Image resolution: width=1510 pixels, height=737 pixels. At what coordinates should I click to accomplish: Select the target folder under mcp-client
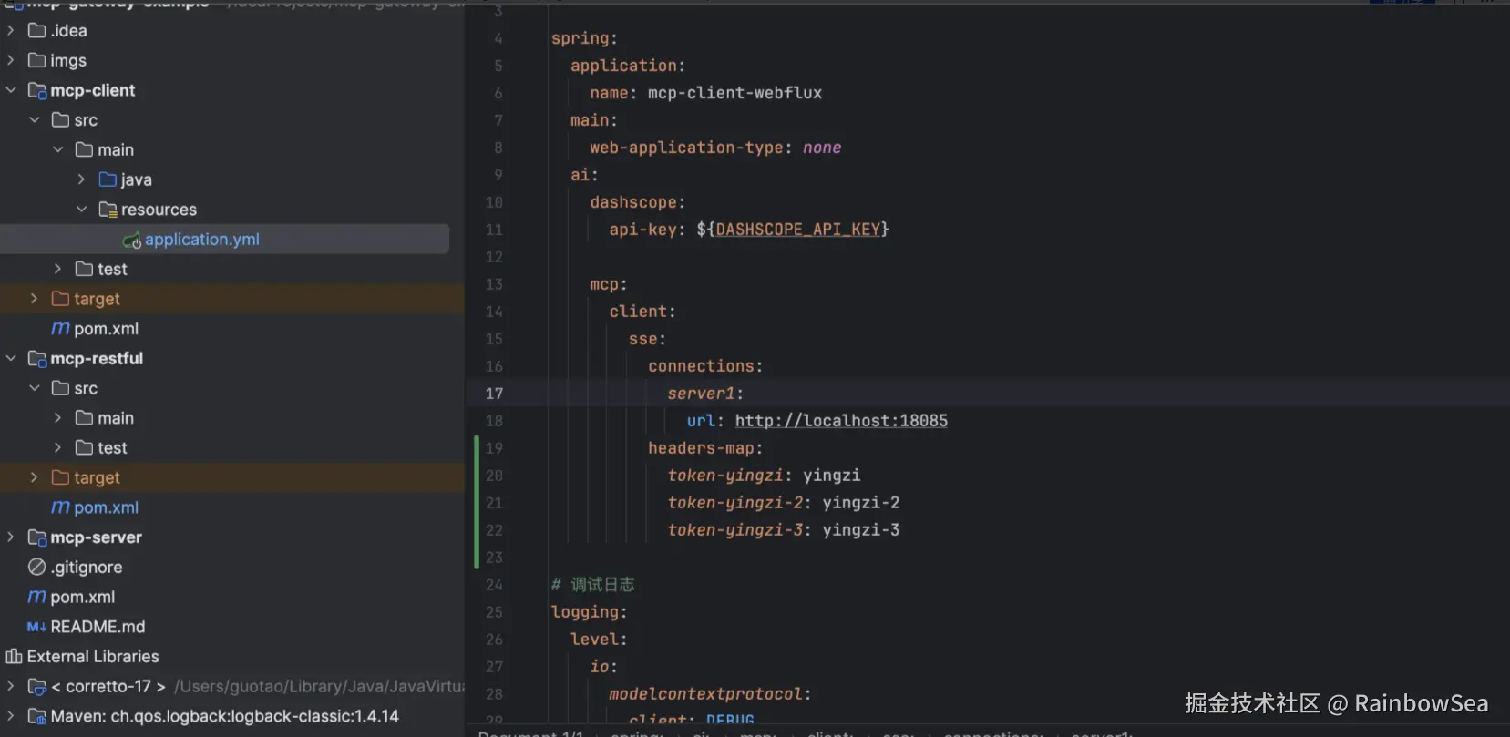click(x=97, y=299)
